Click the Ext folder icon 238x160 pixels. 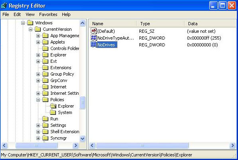(45, 61)
